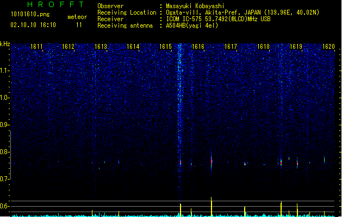Viewport: 342px width, 217px height.
Task: Select the antenna value A504HB(yagi 4el)
Action: pos(192,25)
